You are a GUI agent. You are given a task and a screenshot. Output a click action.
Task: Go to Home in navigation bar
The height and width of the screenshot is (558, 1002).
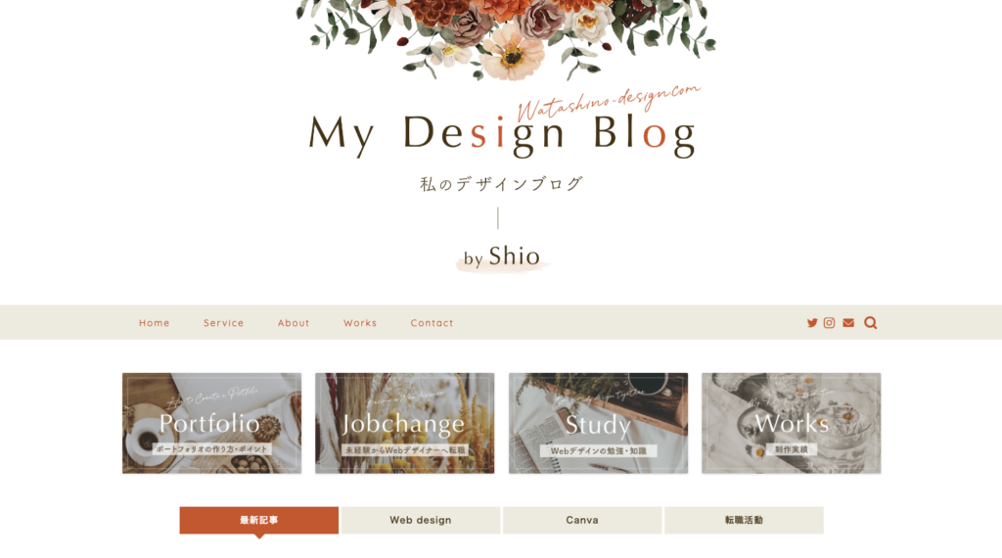154,323
